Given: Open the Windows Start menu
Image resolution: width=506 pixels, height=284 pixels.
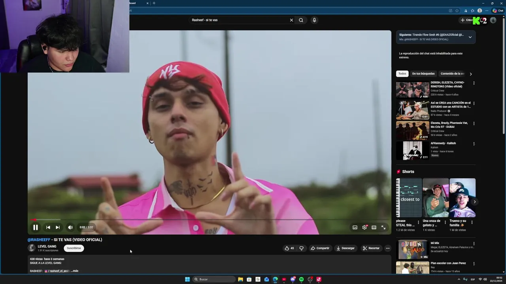Looking at the screenshot, I should point(187,279).
